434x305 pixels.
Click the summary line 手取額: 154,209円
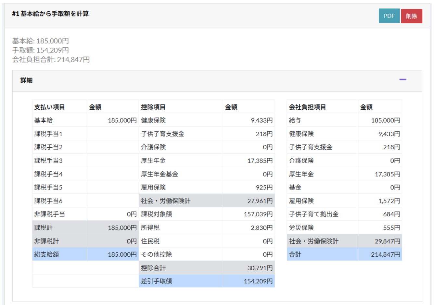[x=41, y=50]
